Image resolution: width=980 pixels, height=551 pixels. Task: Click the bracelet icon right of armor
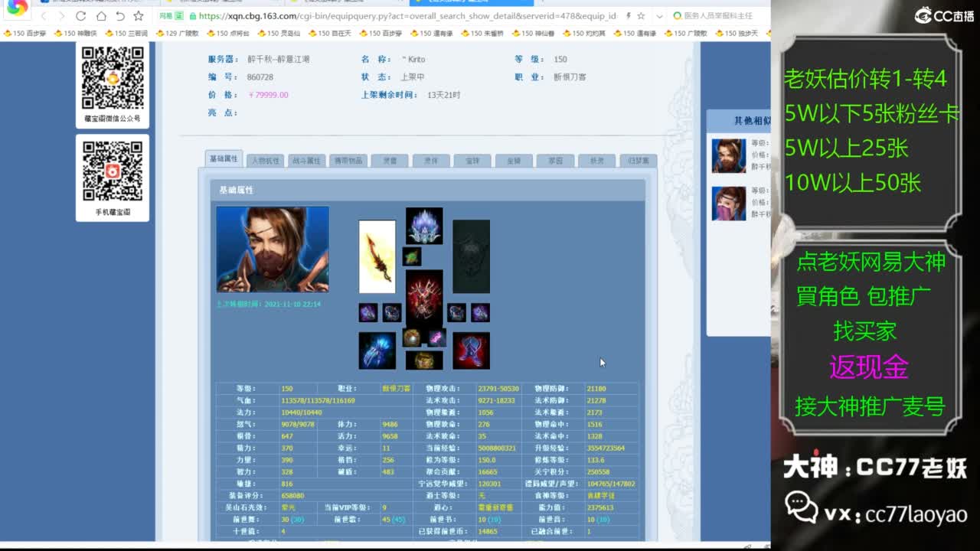click(457, 312)
